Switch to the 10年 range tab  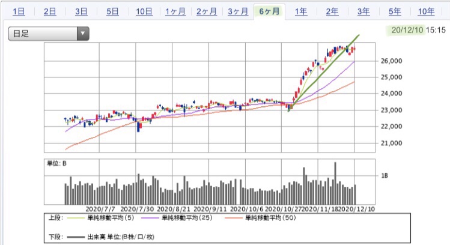[x=426, y=11]
